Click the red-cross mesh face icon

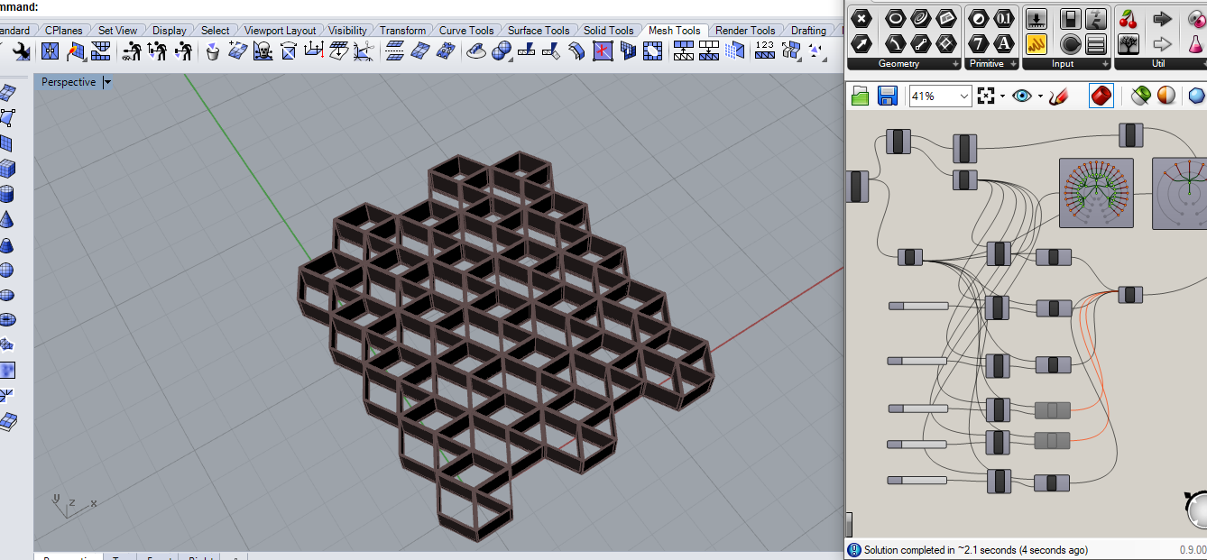(603, 50)
